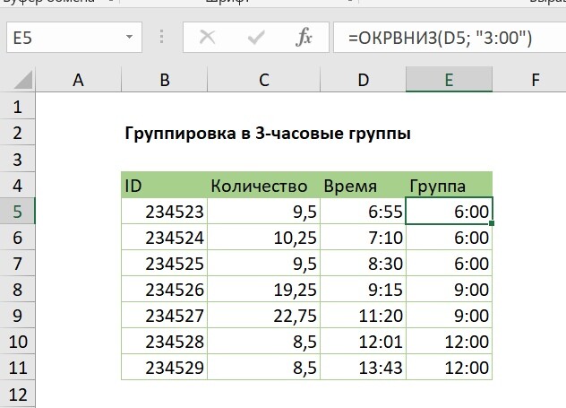Select column C header
The image size is (566, 408).
click(x=264, y=80)
